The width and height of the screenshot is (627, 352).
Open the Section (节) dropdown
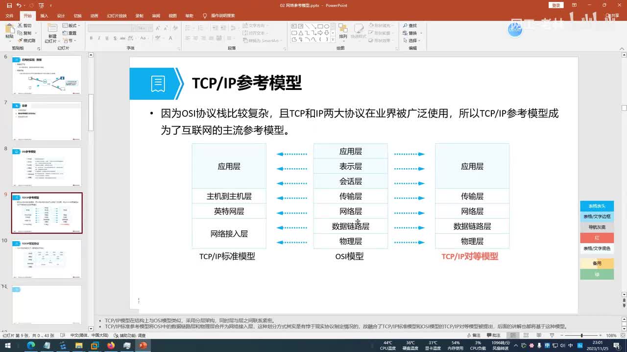pos(70,40)
